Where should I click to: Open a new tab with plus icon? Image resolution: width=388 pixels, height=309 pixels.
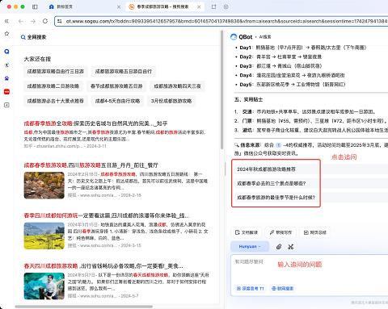[x=226, y=6]
